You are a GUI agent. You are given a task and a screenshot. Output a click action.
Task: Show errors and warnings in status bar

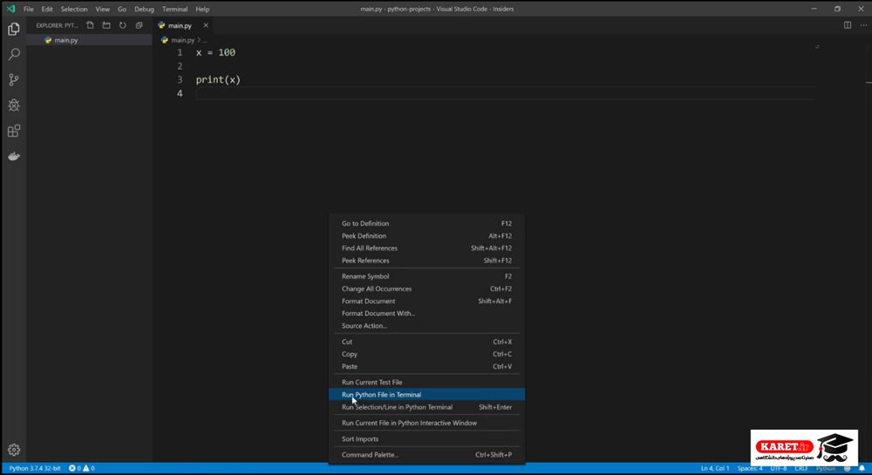[x=82, y=468]
